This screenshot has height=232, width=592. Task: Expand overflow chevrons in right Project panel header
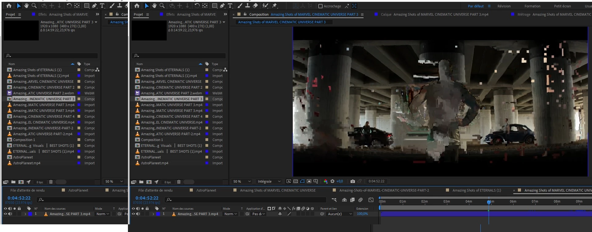(225, 14)
